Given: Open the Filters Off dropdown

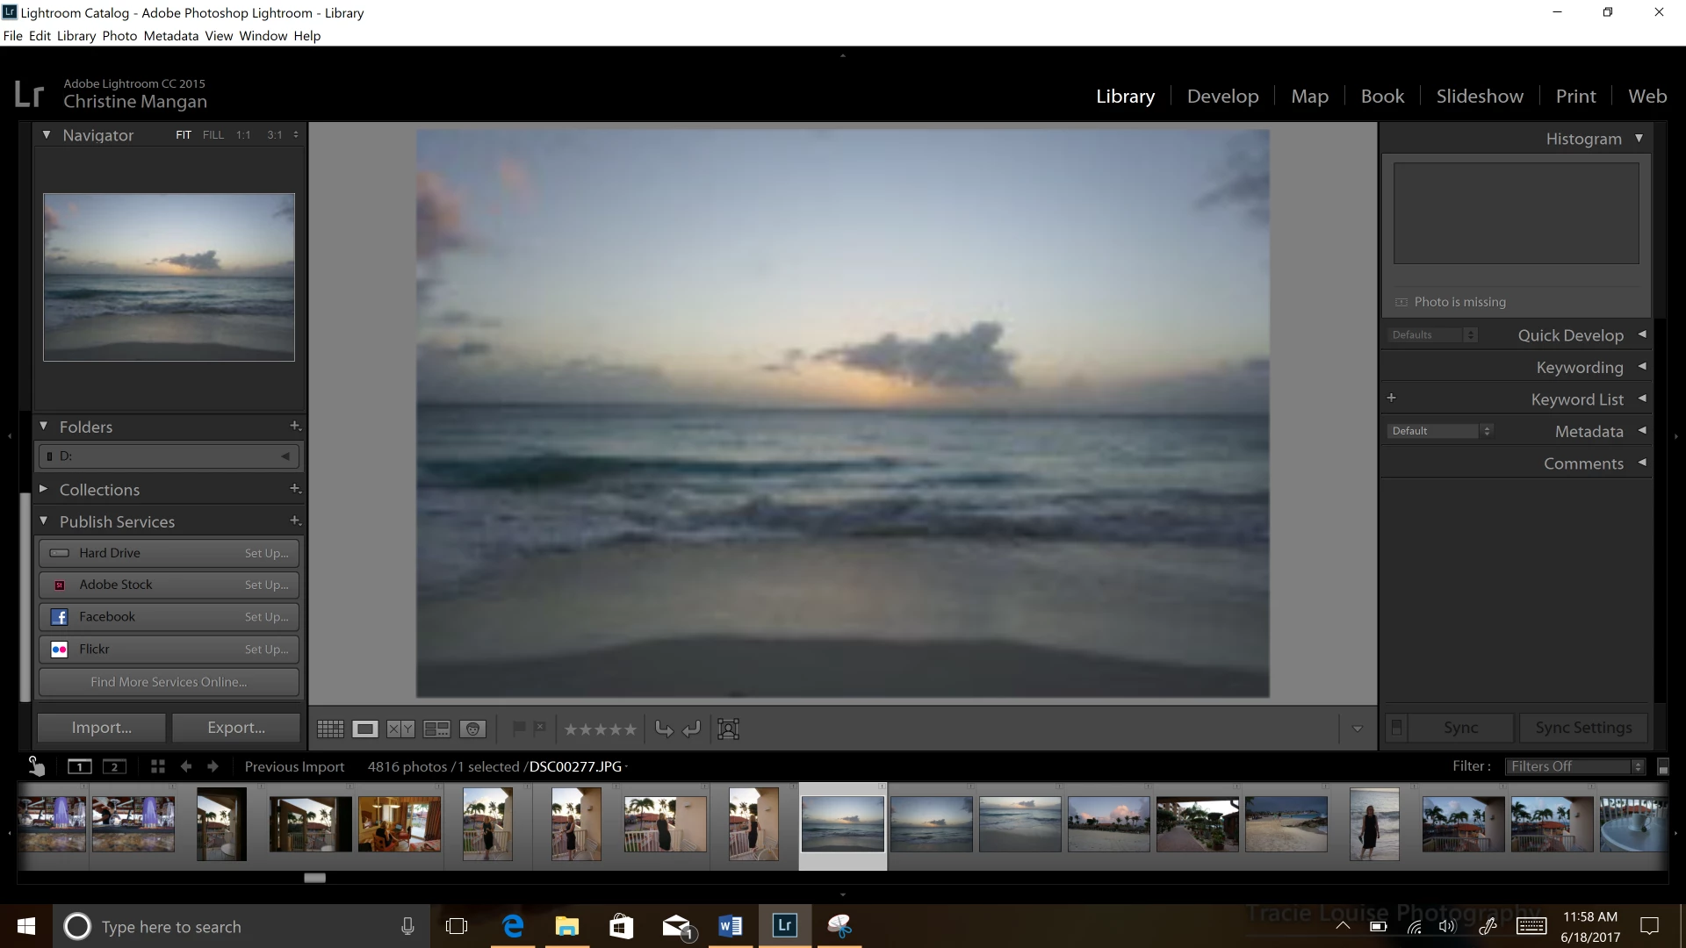Looking at the screenshot, I should point(1575,766).
